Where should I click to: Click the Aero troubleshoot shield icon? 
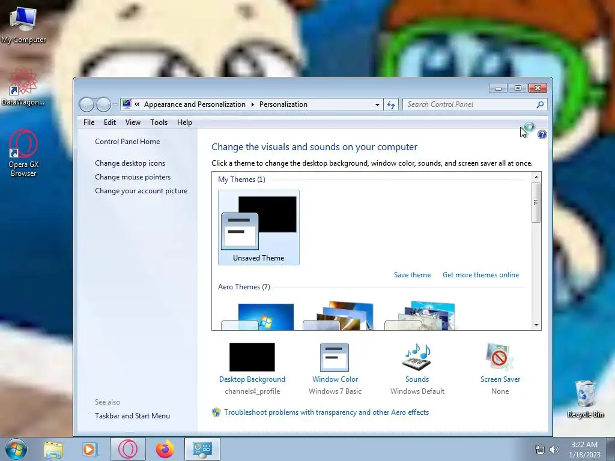click(216, 412)
